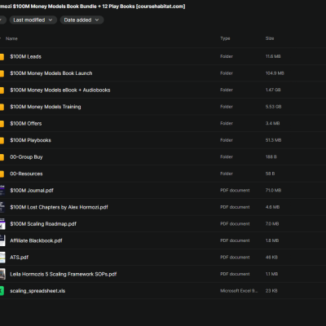Click the $100M Leads folder icon
326x326 pixels.
2,57
